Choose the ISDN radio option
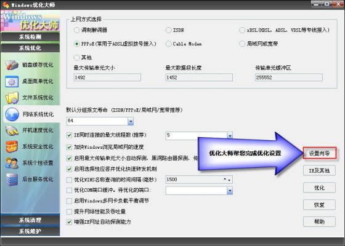This screenshot has width=345, height=246. click(169, 30)
